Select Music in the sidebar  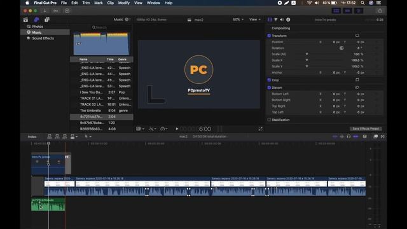coord(45,32)
